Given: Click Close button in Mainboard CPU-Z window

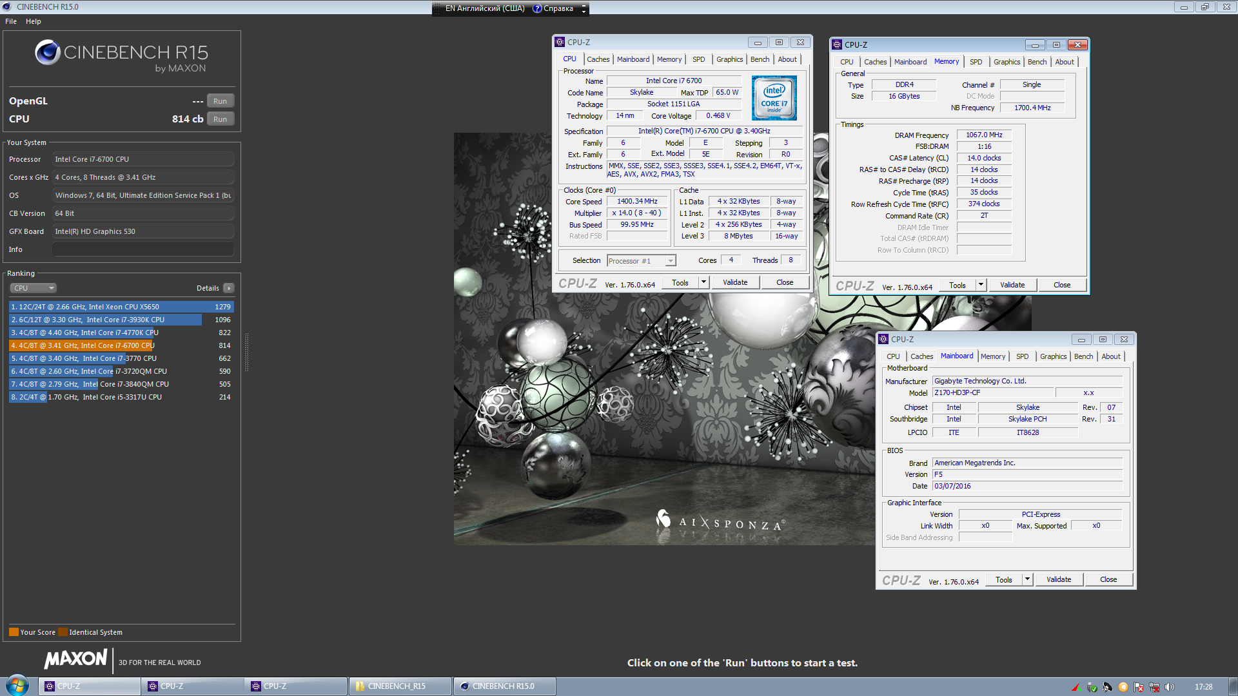Looking at the screenshot, I should tap(1108, 579).
